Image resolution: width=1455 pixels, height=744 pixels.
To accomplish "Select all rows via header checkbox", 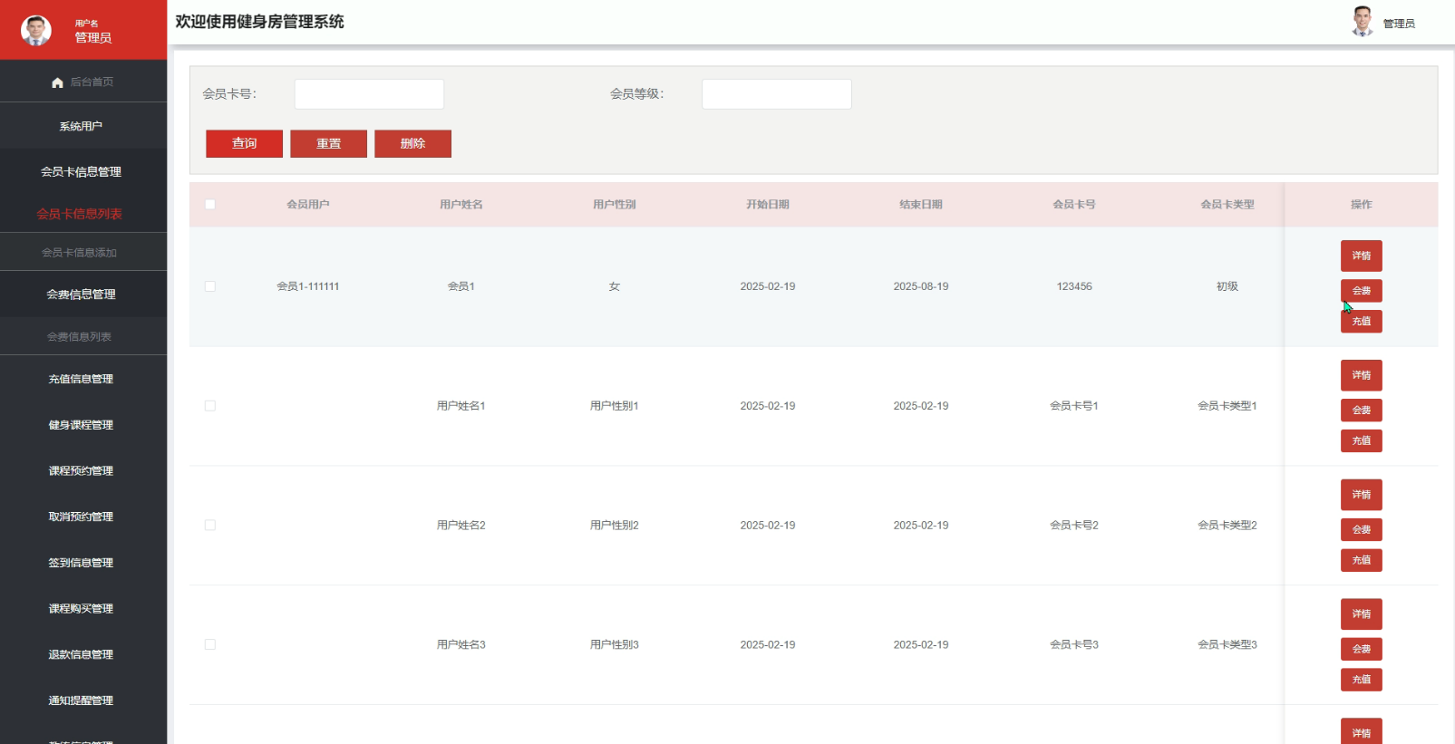I will click(210, 204).
